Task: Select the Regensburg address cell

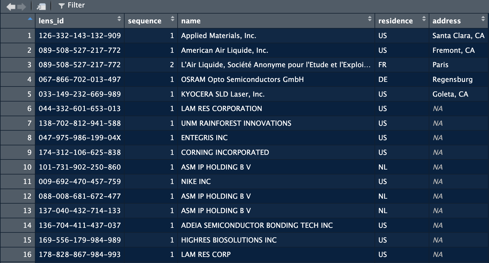Action: (x=452, y=80)
